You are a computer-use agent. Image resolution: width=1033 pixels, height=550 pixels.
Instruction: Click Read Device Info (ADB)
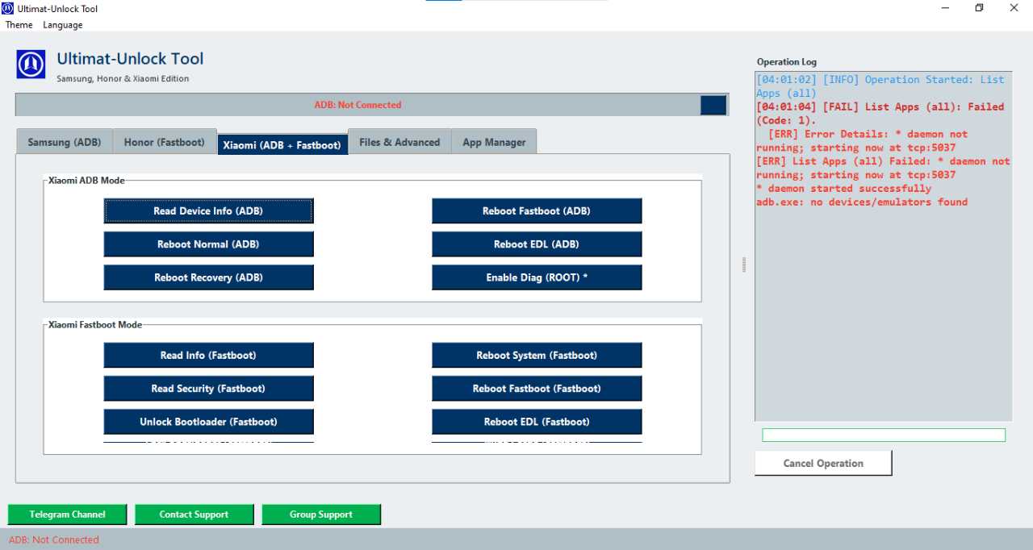208,210
